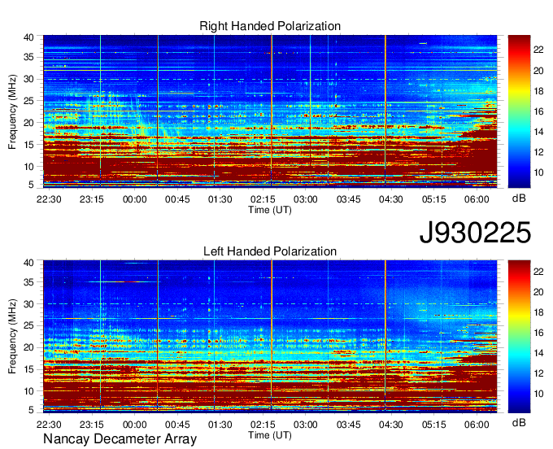Click the 22:30 time tick under right-handed plot
This screenshot has height=449, width=553.
tap(49, 199)
